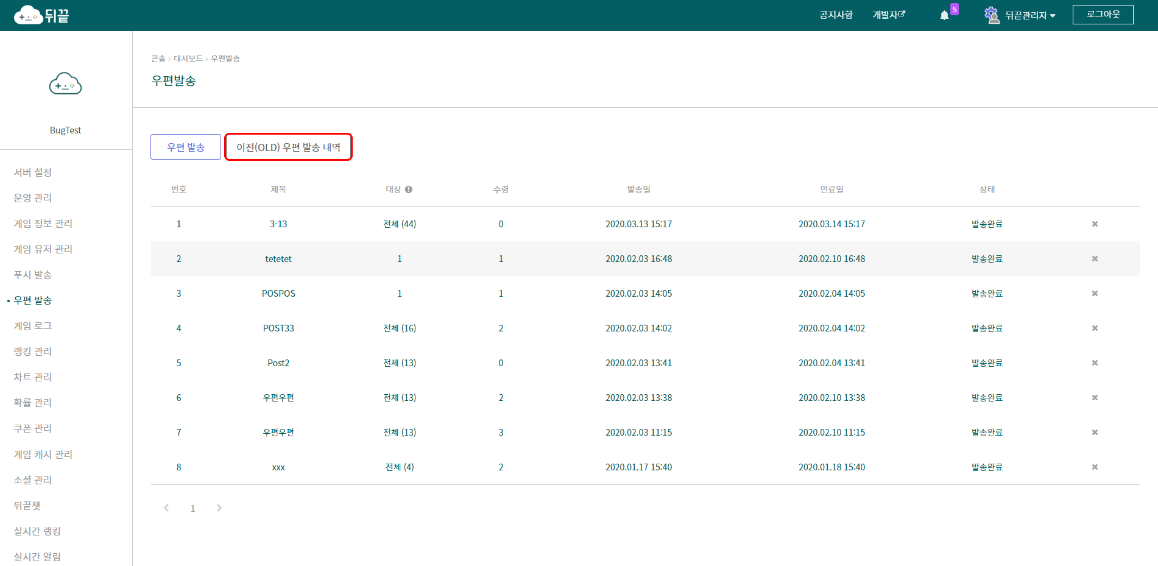Open 게임 정보 관리 in the sidebar
Viewport: 1158px width, 566px height.
[x=43, y=224]
